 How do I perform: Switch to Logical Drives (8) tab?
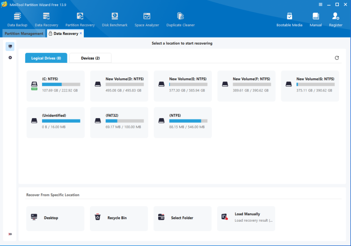46,58
